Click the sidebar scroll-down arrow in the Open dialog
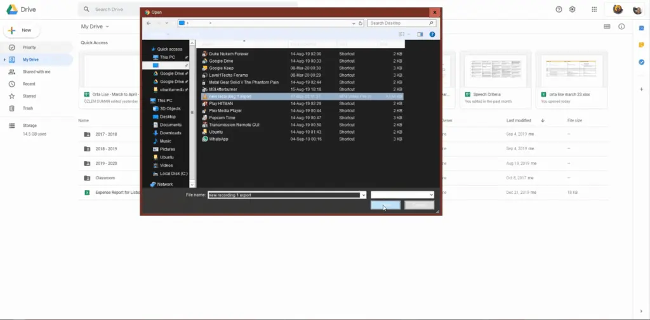The image size is (650, 320). (192, 184)
